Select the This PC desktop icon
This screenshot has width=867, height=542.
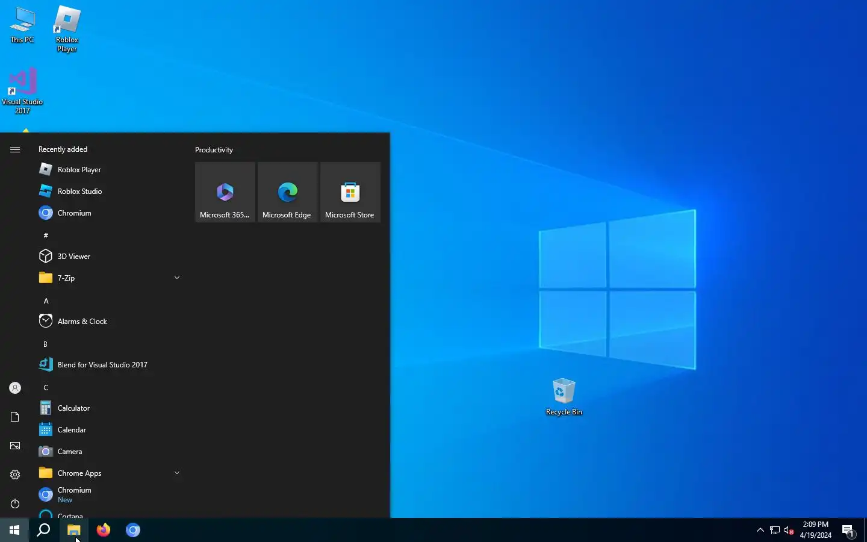22,25
